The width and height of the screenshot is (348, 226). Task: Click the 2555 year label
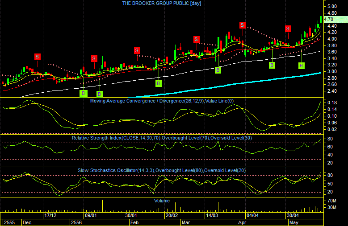click(9, 222)
